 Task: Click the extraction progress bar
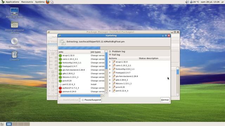[x=114, y=48]
